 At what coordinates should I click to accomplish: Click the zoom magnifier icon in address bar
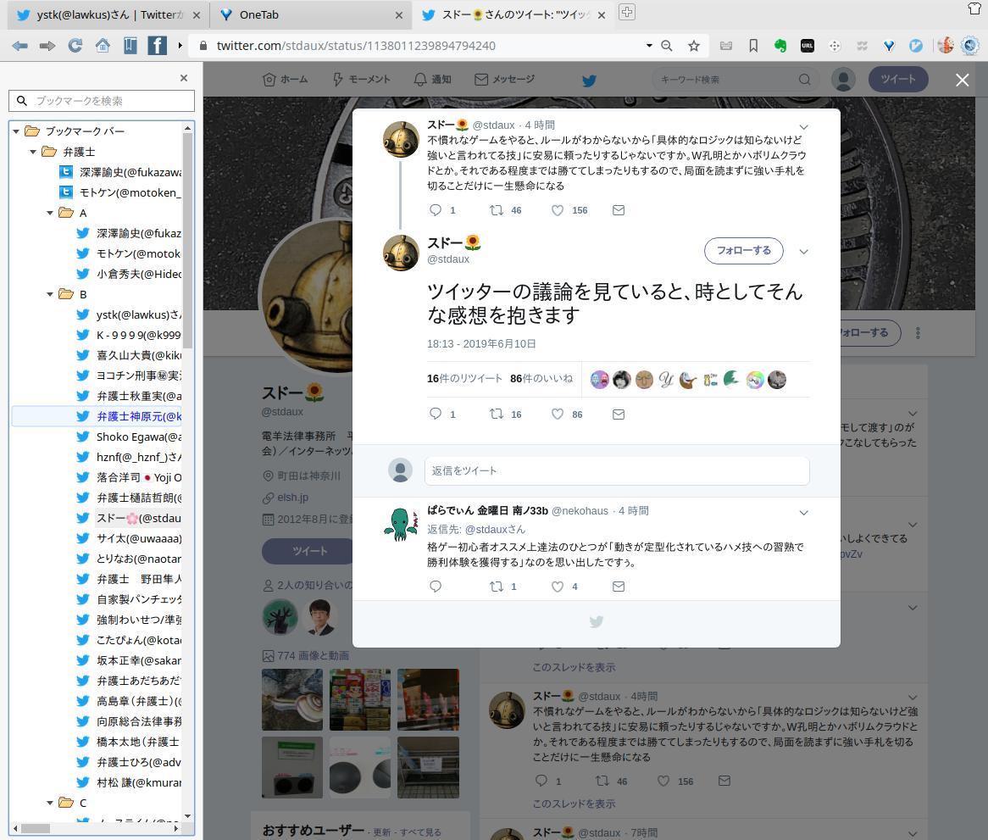(667, 46)
